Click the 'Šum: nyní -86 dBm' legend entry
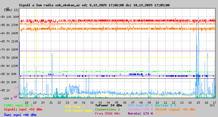This screenshot has height=117, width=218. tap(20, 115)
